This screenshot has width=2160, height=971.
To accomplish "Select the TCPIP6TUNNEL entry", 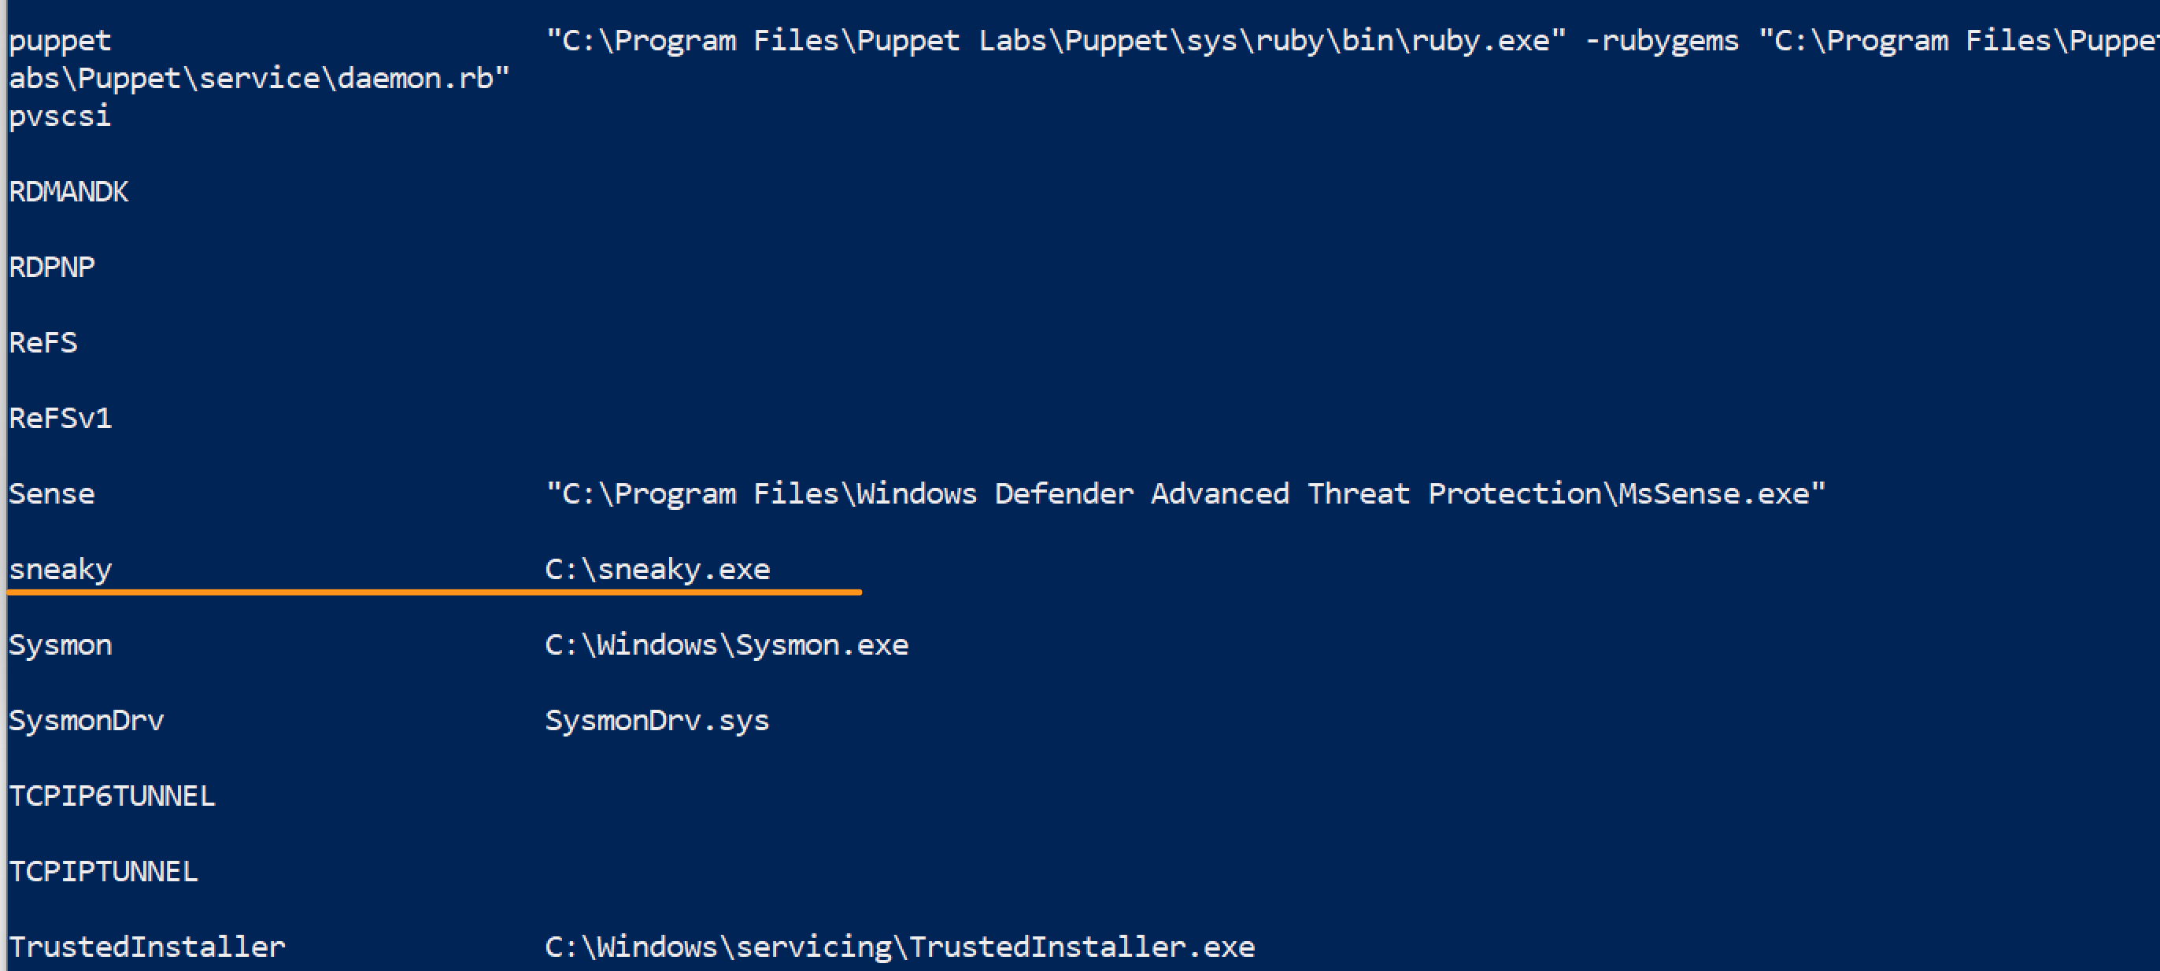I will tap(113, 796).
